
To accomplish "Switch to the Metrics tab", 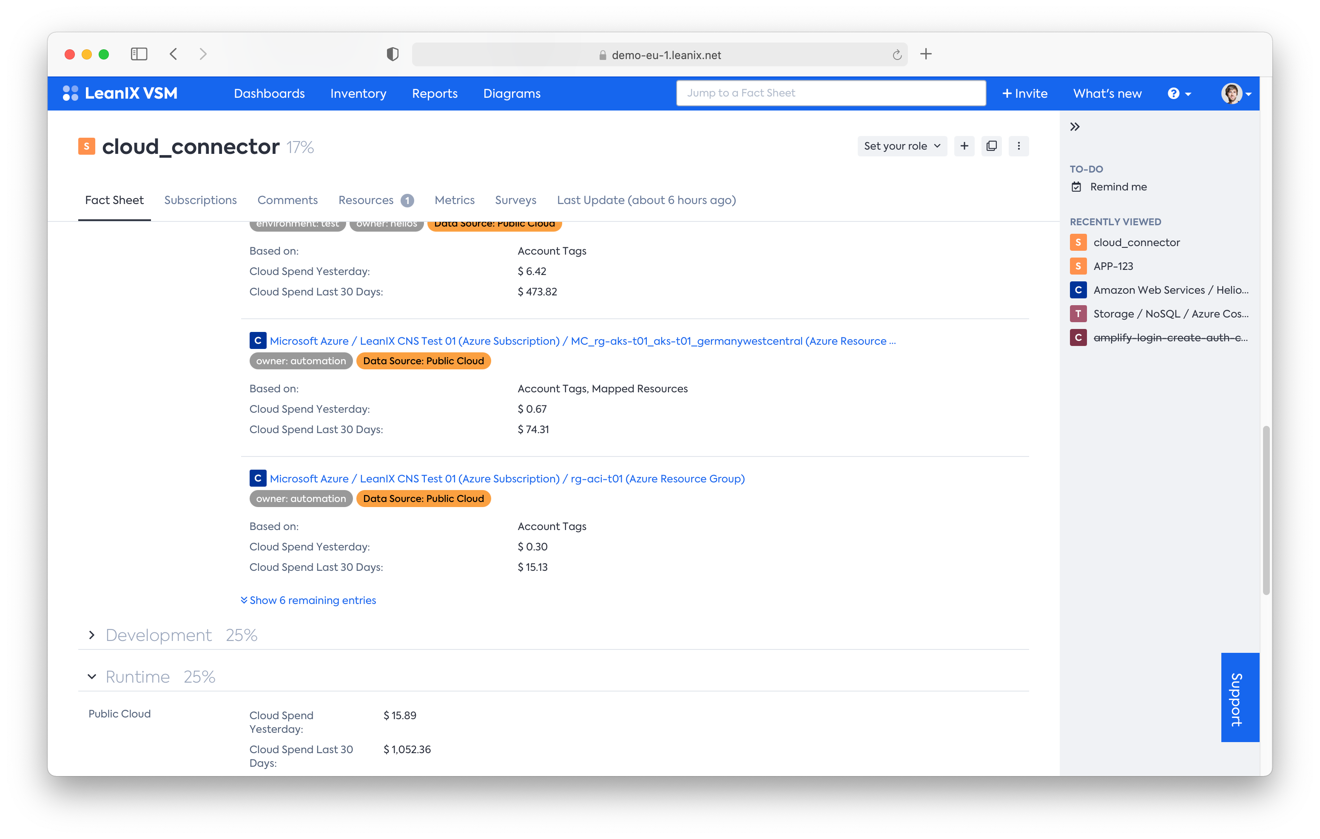I will [x=455, y=200].
